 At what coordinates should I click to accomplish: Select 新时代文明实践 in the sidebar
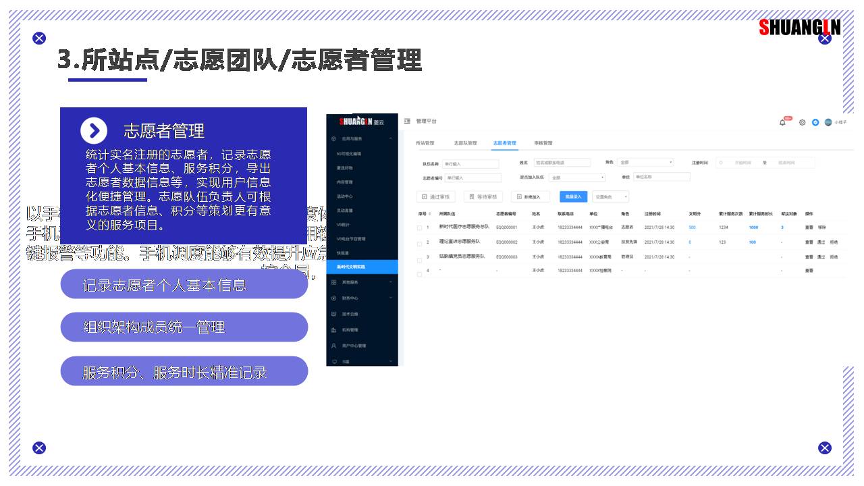coord(362,267)
